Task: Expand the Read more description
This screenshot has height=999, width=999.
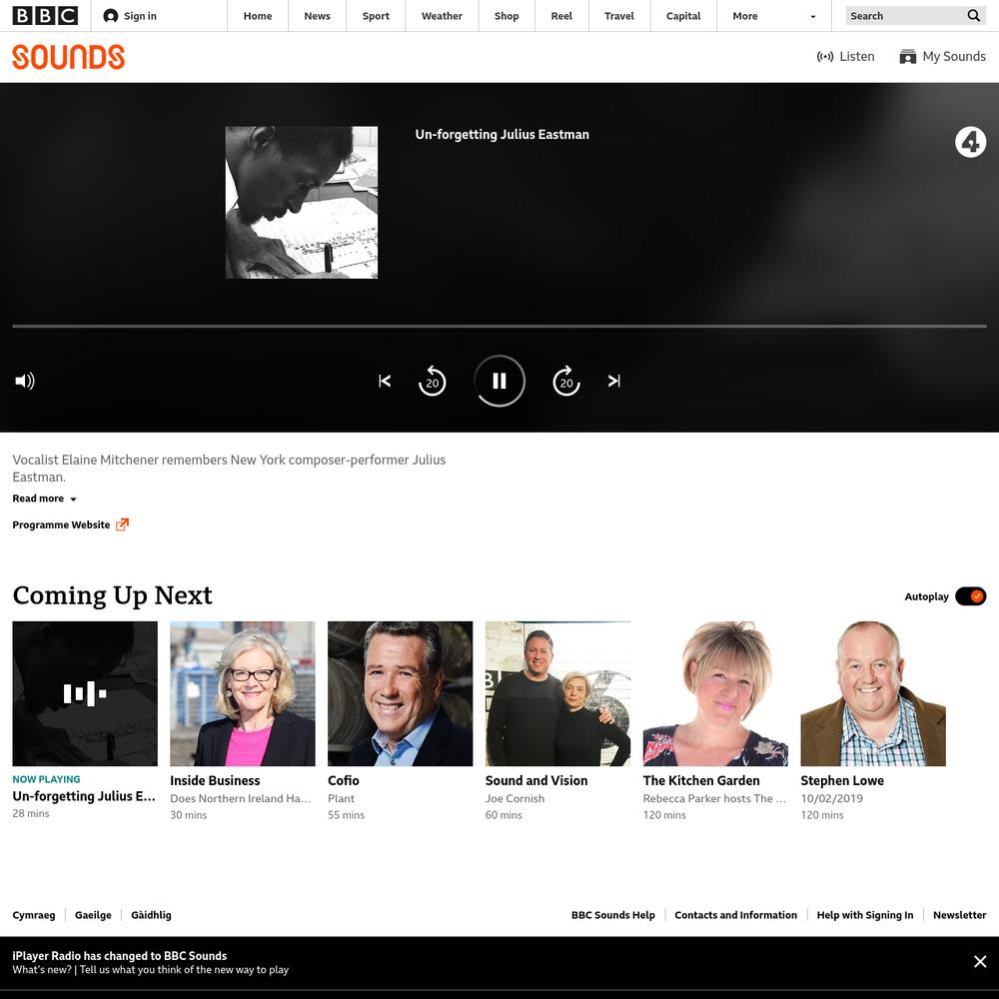Action: [45, 499]
